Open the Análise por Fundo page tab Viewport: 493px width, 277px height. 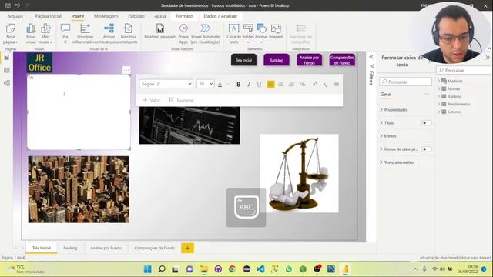point(106,248)
